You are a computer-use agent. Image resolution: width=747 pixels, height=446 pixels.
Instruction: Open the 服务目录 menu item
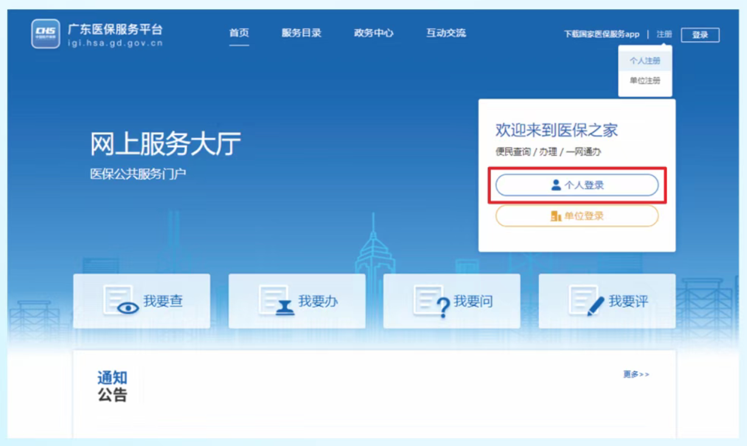(x=301, y=33)
